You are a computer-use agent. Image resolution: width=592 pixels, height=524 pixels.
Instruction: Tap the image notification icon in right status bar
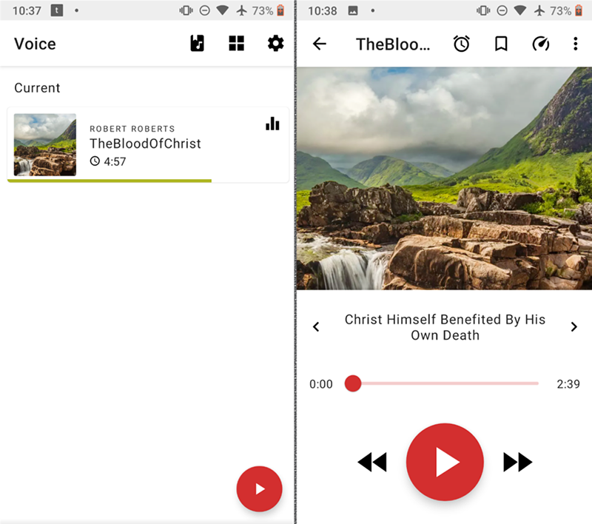[353, 10]
